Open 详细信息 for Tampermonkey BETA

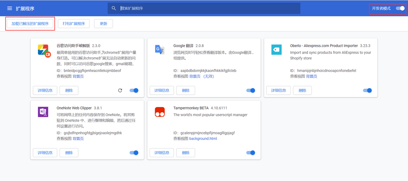tap(162, 153)
